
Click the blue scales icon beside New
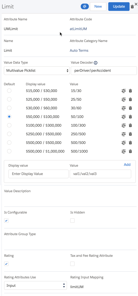pyautogui.click(x=85, y=6)
